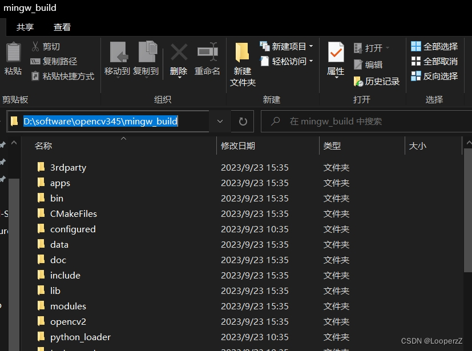Viewport: 472px width, 351px height.
Task: Select the modules folder
Action: tap(68, 306)
